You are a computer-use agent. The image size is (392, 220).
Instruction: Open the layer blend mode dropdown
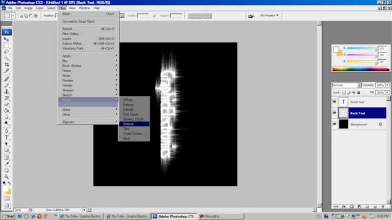point(347,86)
